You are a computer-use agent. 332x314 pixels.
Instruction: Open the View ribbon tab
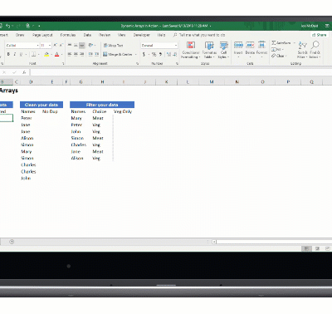(122, 35)
